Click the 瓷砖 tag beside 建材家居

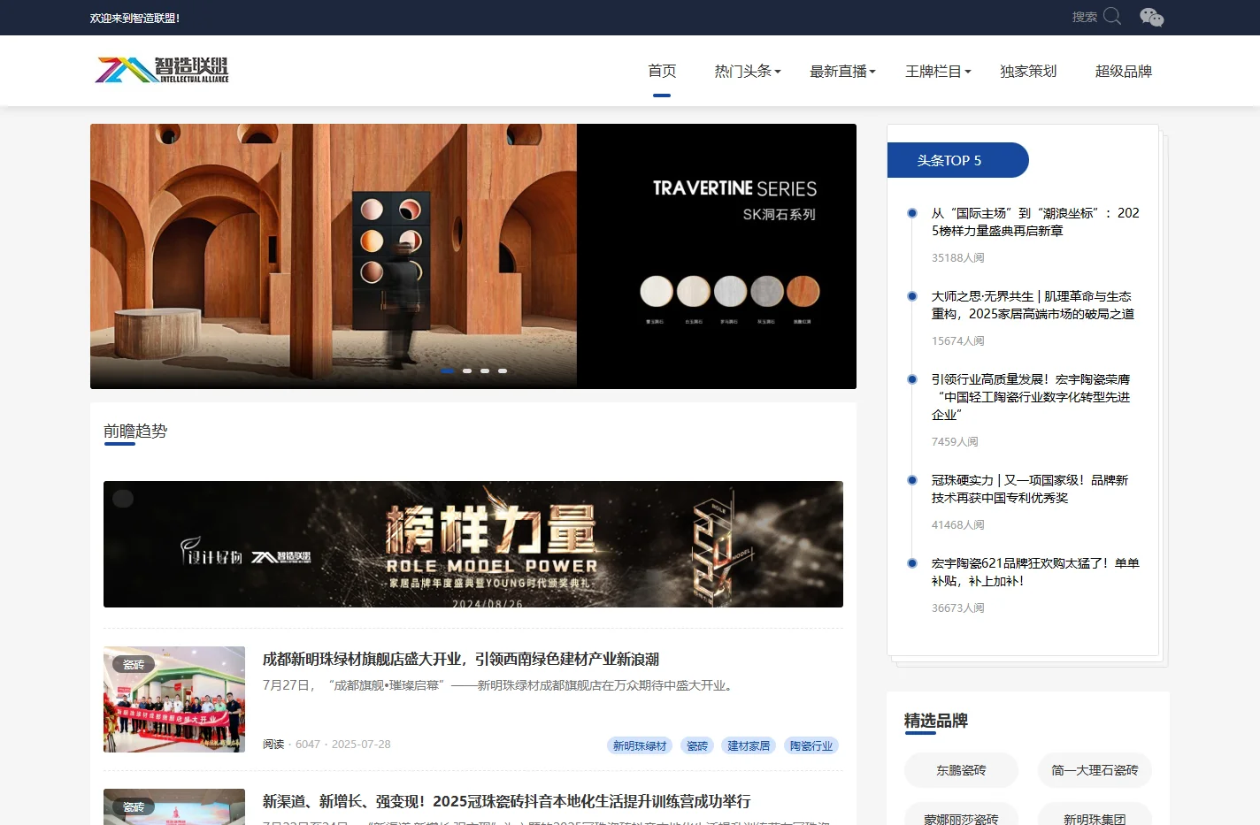pos(697,745)
